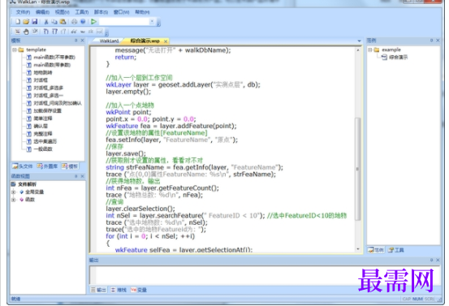Switch to the 外置库 tab
449x306 pixels.
(x=48, y=166)
